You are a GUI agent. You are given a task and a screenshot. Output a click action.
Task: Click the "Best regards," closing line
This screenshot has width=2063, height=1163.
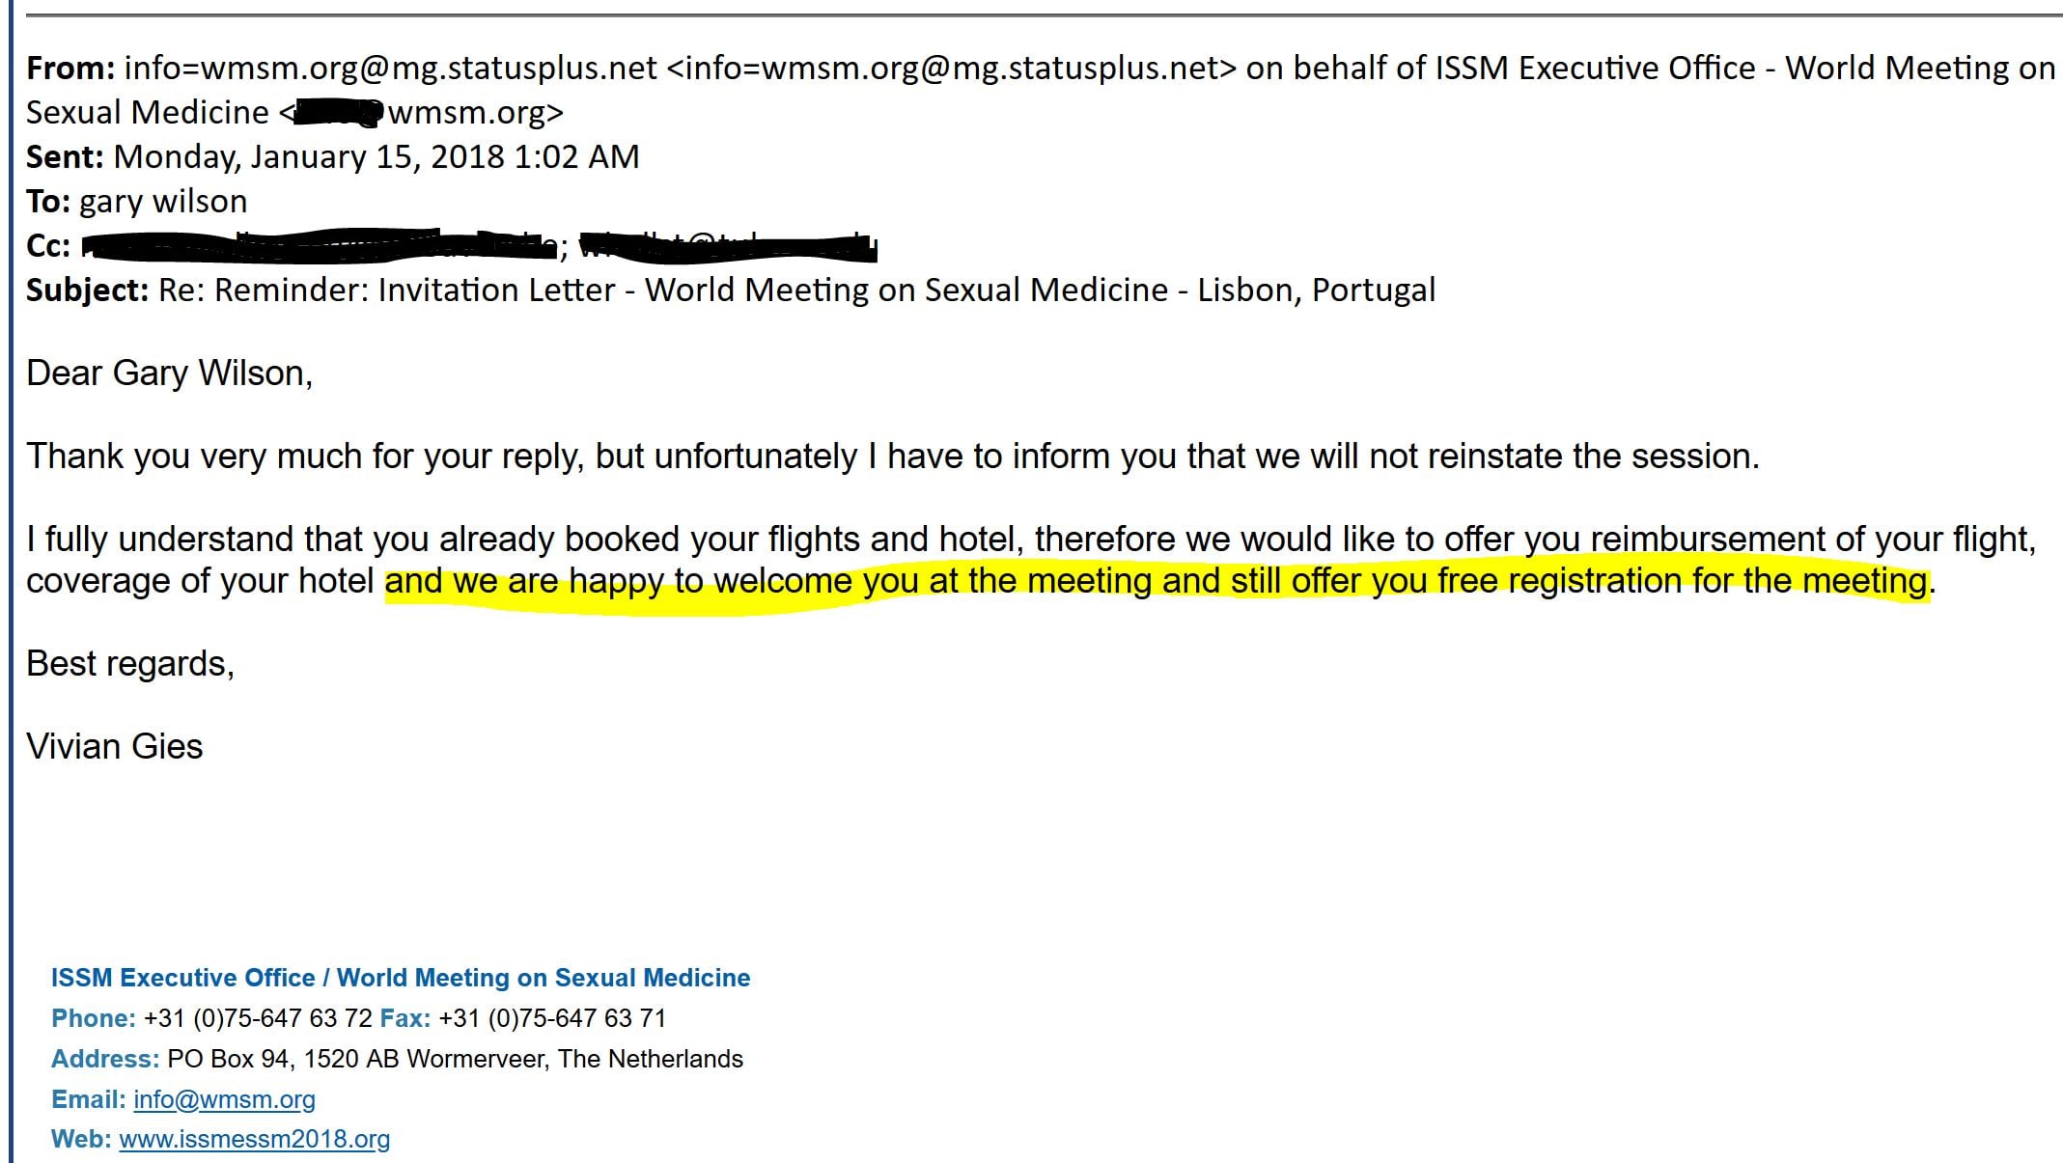tap(130, 664)
